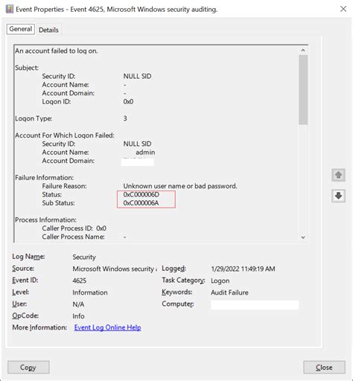353x381 pixels.
Task: Click the Event ID value 4625
Action: coord(80,281)
